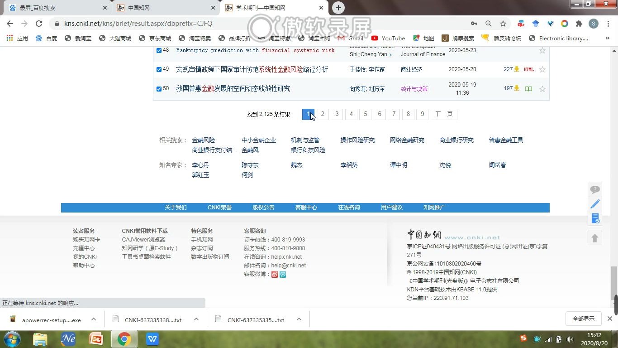This screenshot has width=618, height=348.
Task: Uncheck the checkbox for result 50
Action: [159, 89]
